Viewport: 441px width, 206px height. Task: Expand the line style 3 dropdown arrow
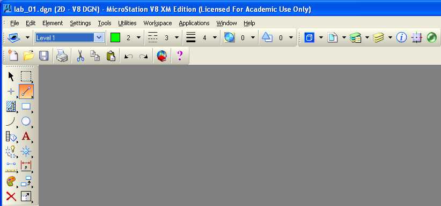pos(177,37)
